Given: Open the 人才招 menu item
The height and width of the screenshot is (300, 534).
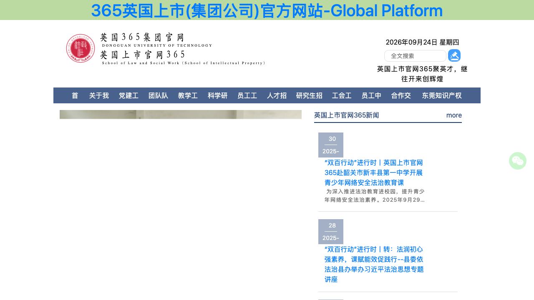Looking at the screenshot, I should (277, 95).
